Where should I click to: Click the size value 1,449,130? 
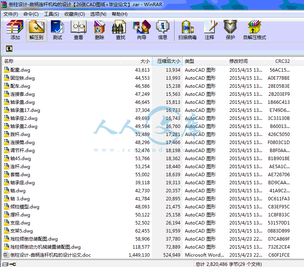[x=139, y=255]
